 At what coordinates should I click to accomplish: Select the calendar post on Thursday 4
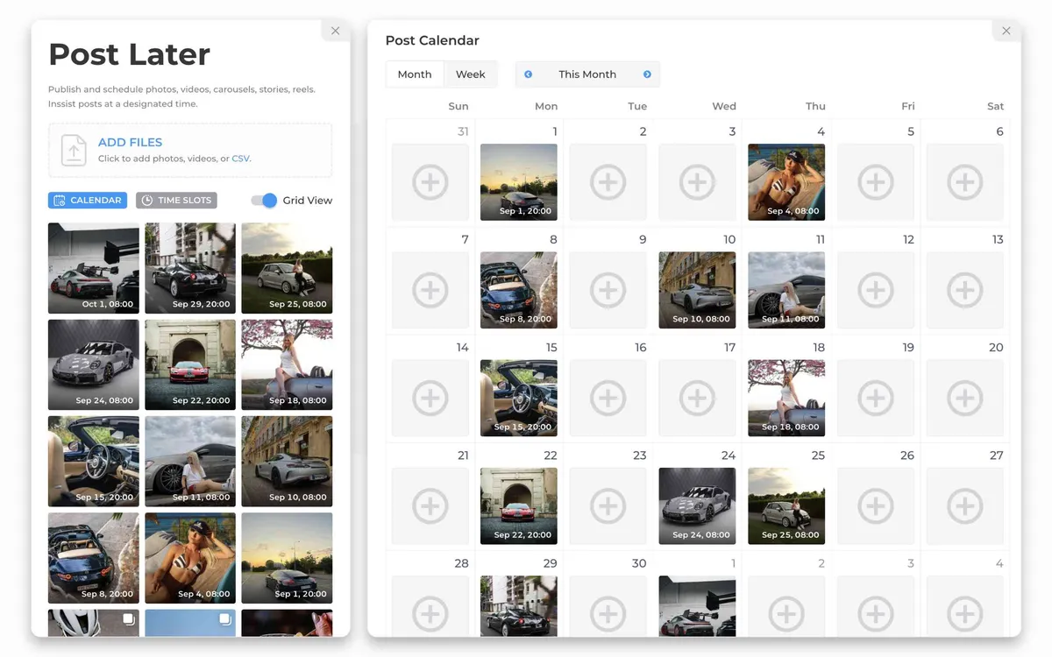click(786, 182)
